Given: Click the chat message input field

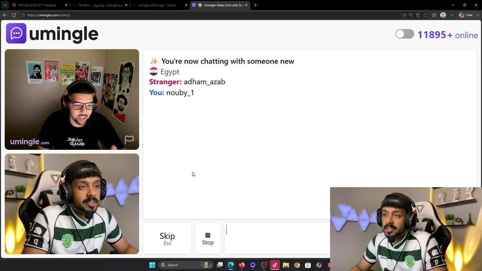Looking at the screenshot, I should point(277,238).
